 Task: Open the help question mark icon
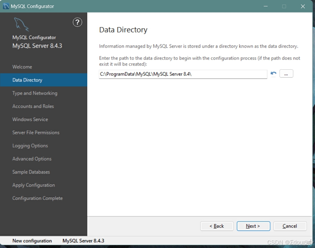point(77,22)
